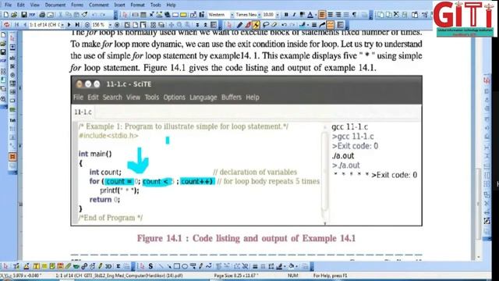The height and width of the screenshot is (281, 499).
Task: Click the Cut scissors icon
Action: pos(61,15)
